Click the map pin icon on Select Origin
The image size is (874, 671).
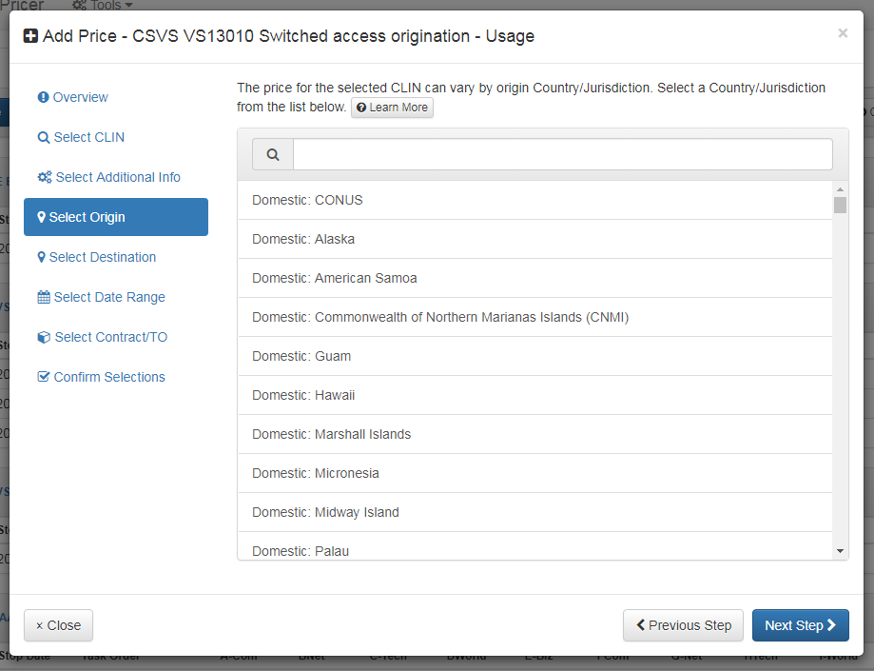tap(43, 216)
